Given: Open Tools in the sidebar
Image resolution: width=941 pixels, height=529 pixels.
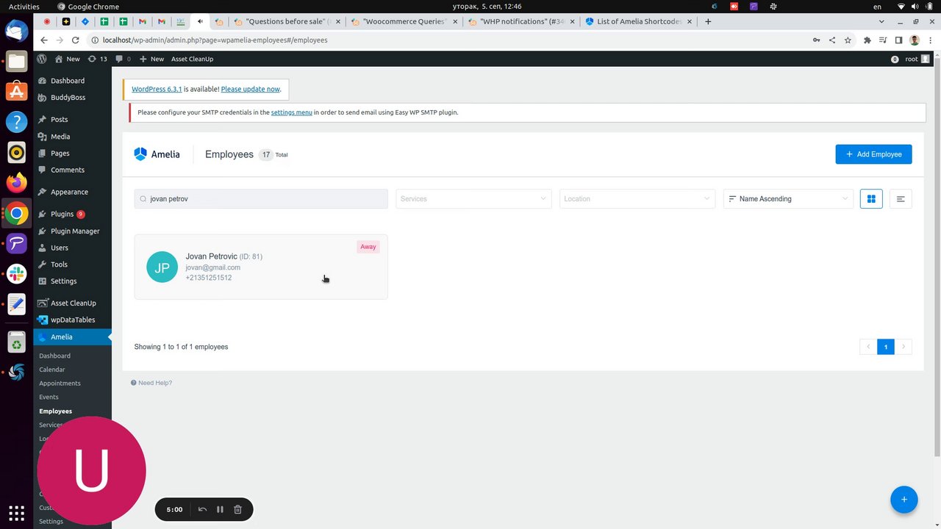Looking at the screenshot, I should coord(59,264).
